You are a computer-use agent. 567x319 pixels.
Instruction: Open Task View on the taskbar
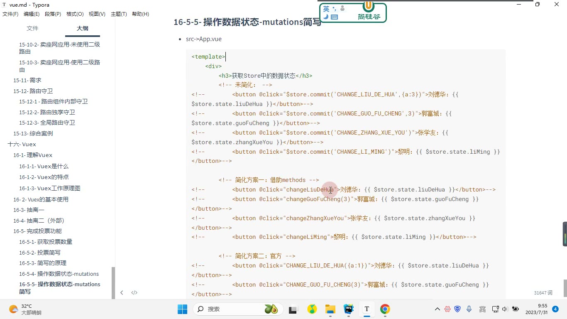coord(294,309)
